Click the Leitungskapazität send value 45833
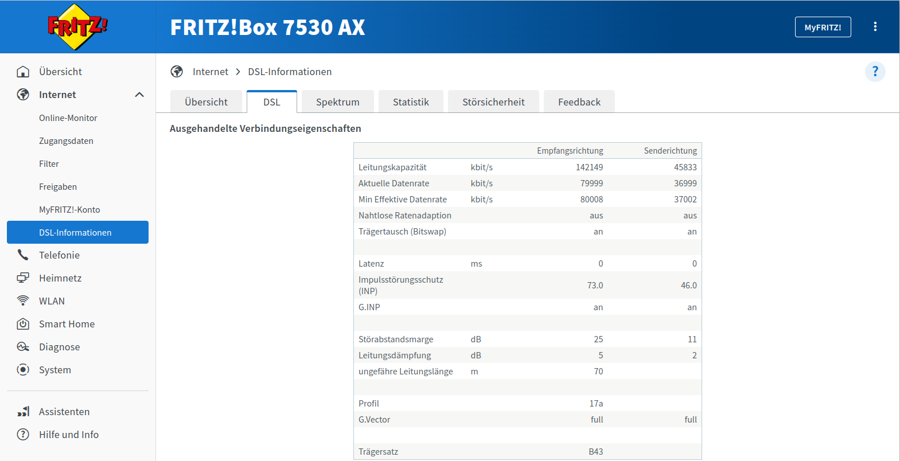This screenshot has height=461, width=900. coord(685,167)
